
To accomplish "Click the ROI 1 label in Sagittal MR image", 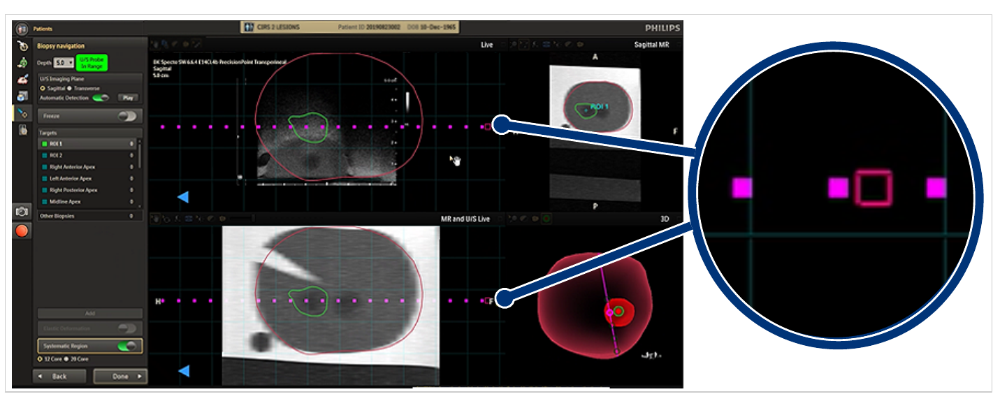I will 600,106.
